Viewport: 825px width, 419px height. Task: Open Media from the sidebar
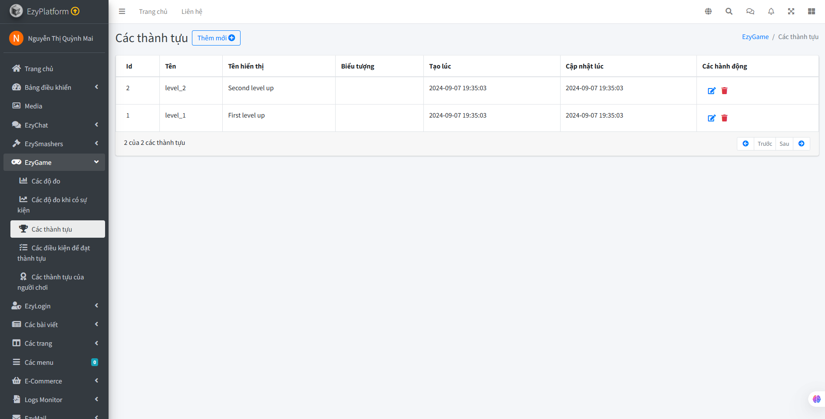[33, 106]
